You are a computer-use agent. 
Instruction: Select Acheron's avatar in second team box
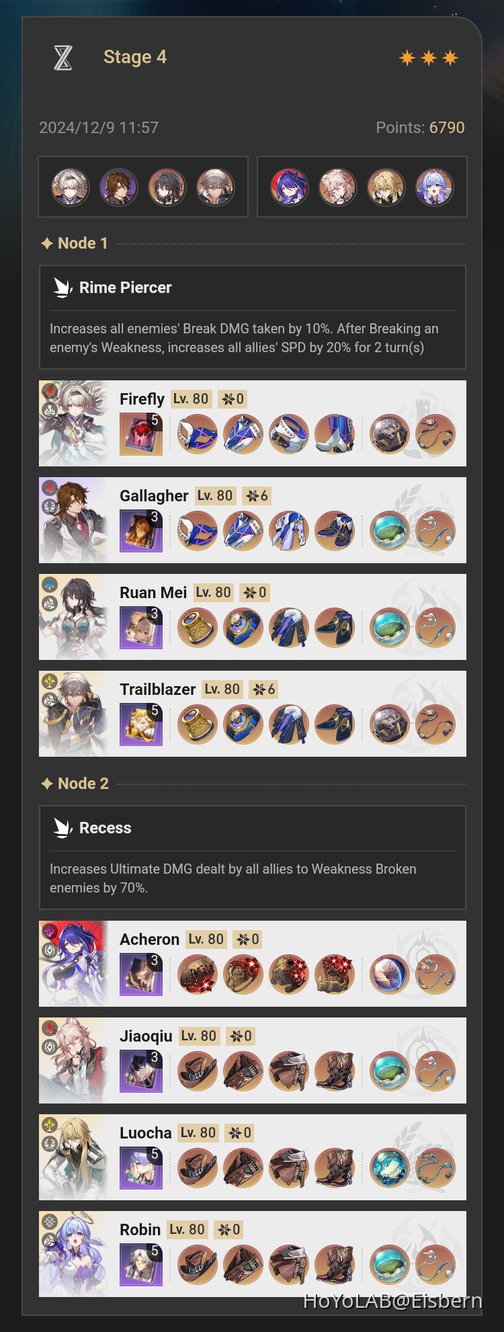289,187
